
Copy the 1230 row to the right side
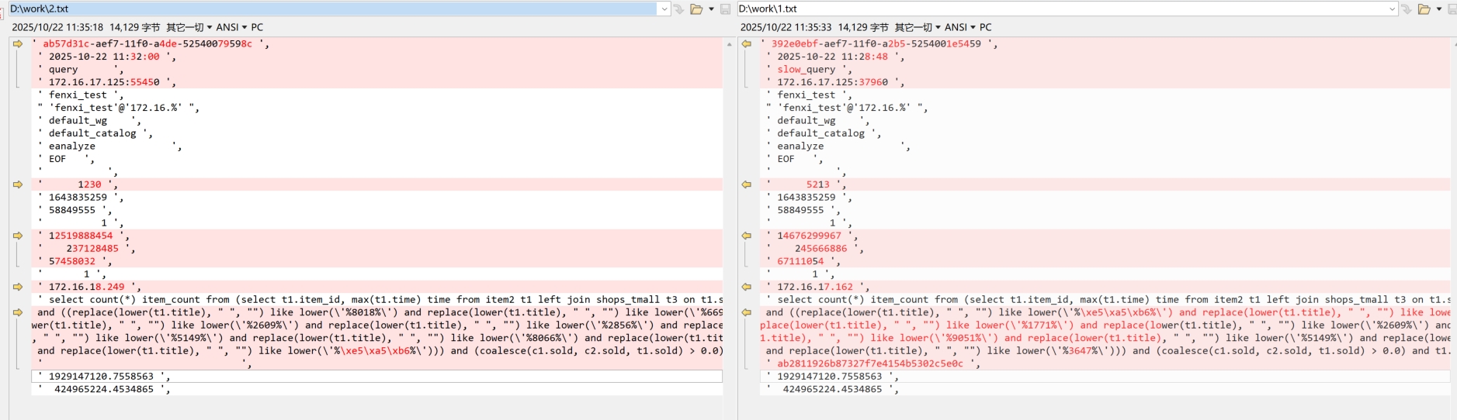click(x=18, y=184)
